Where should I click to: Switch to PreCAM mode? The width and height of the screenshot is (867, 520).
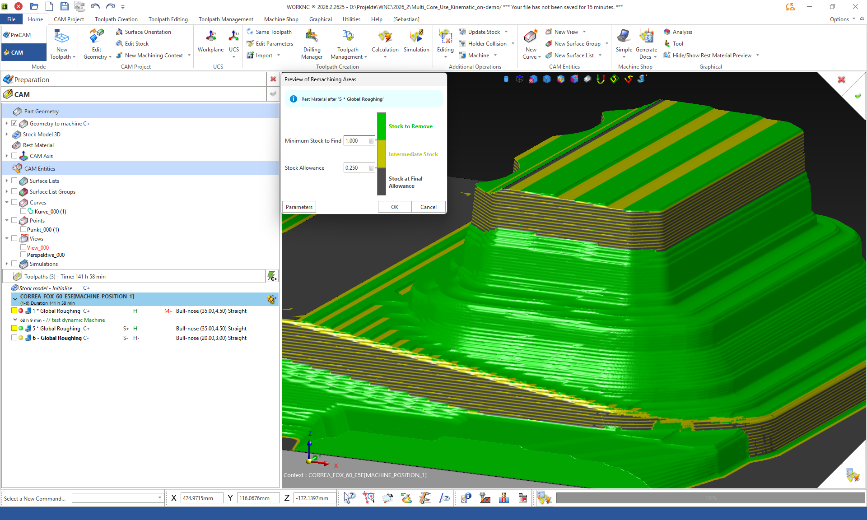[x=23, y=35]
